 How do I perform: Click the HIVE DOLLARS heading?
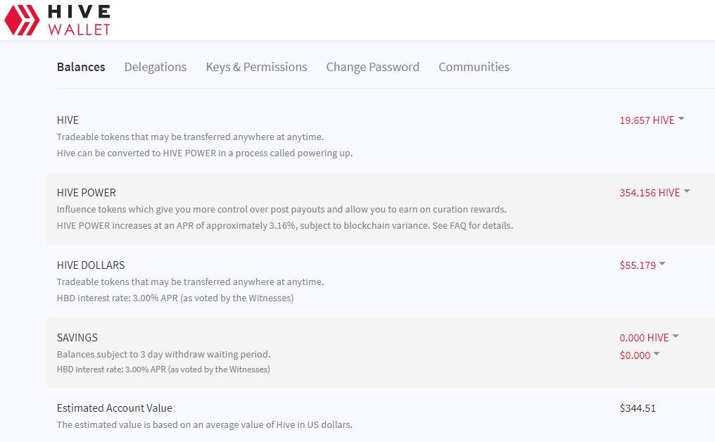[x=91, y=265]
